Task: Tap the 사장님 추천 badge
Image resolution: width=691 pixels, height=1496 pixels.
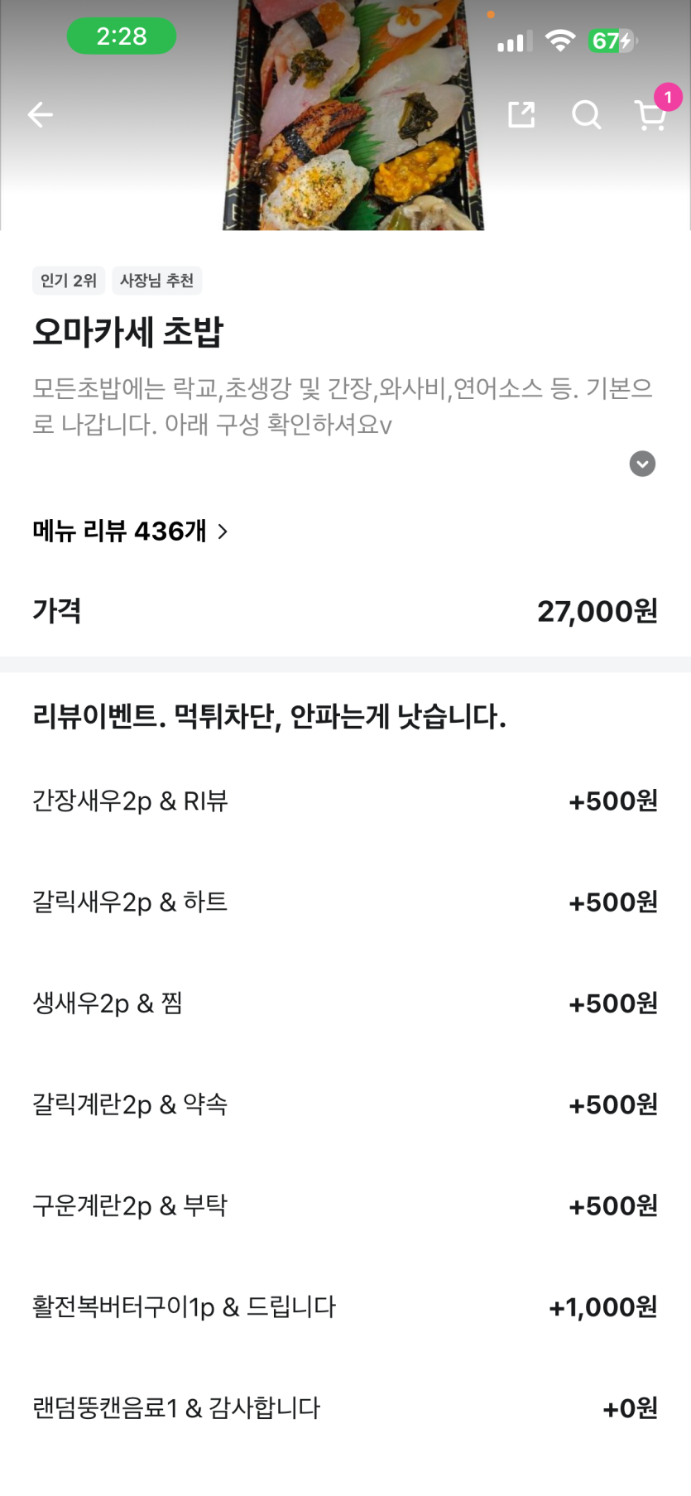Action: point(156,281)
